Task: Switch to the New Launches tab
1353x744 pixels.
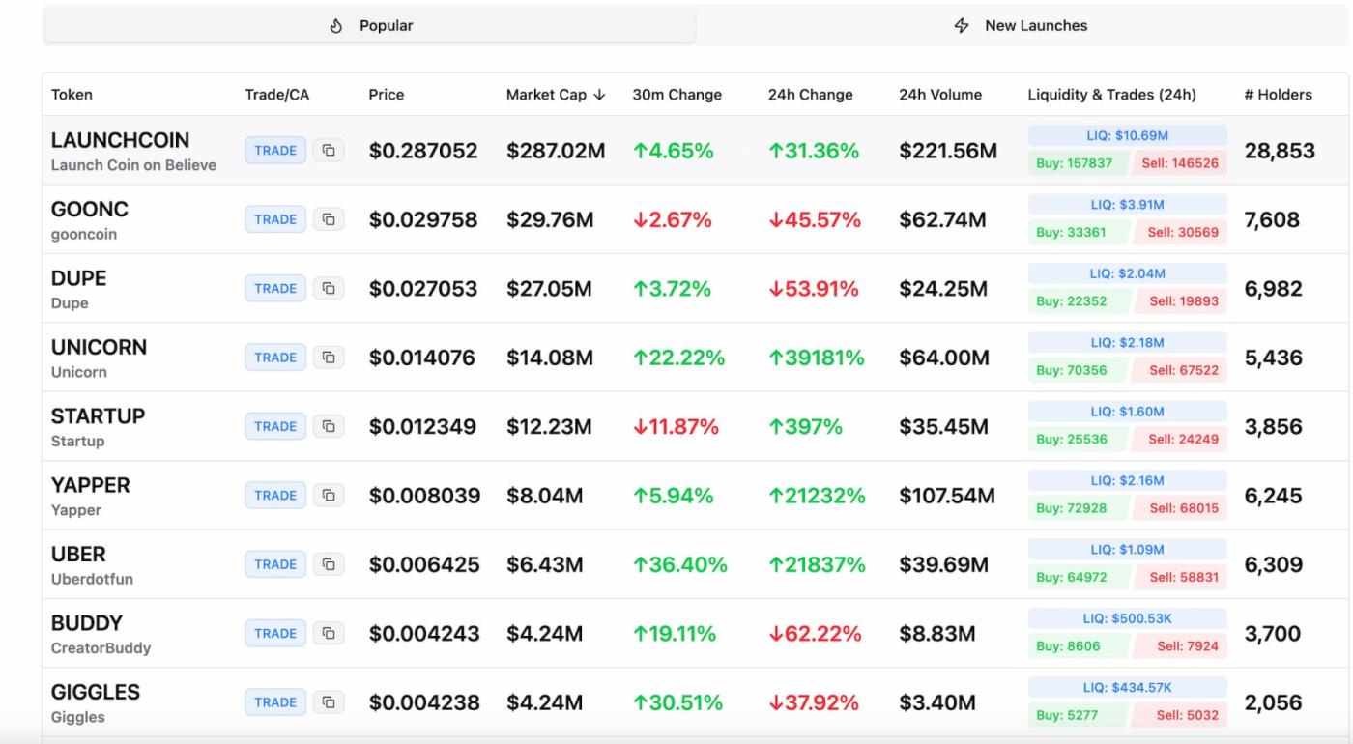Action: (1021, 25)
